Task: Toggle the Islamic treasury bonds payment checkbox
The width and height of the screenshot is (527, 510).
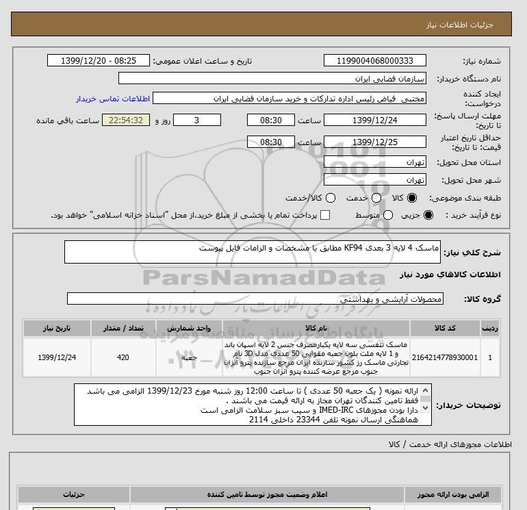Action: point(325,215)
